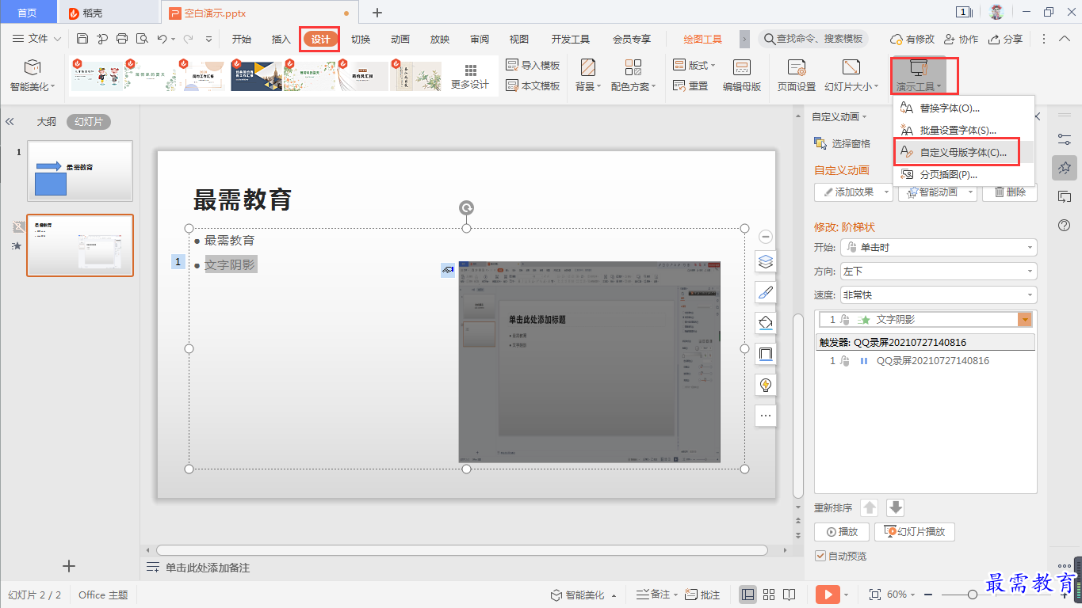Click the notes field 单击此处添加备注

207,568
